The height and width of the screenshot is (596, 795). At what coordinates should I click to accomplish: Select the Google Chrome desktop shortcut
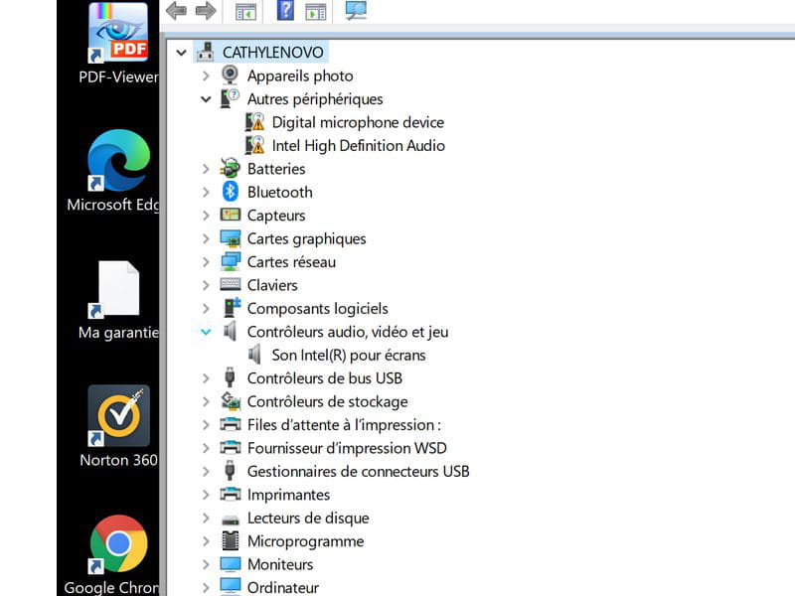coord(112,554)
